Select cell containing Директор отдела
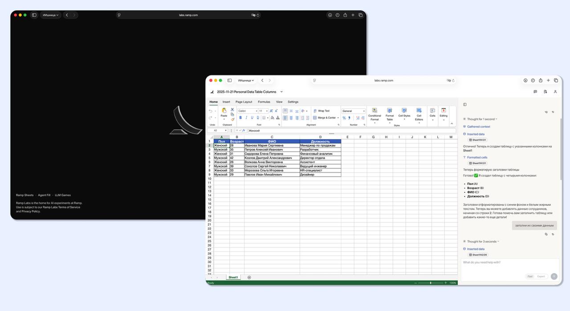Viewport: 570px width, 311px height. pos(320,158)
